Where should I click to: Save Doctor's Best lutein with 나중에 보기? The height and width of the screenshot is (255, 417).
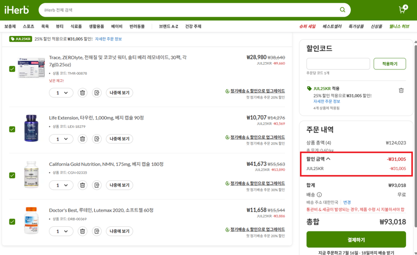pyautogui.click(x=119, y=232)
